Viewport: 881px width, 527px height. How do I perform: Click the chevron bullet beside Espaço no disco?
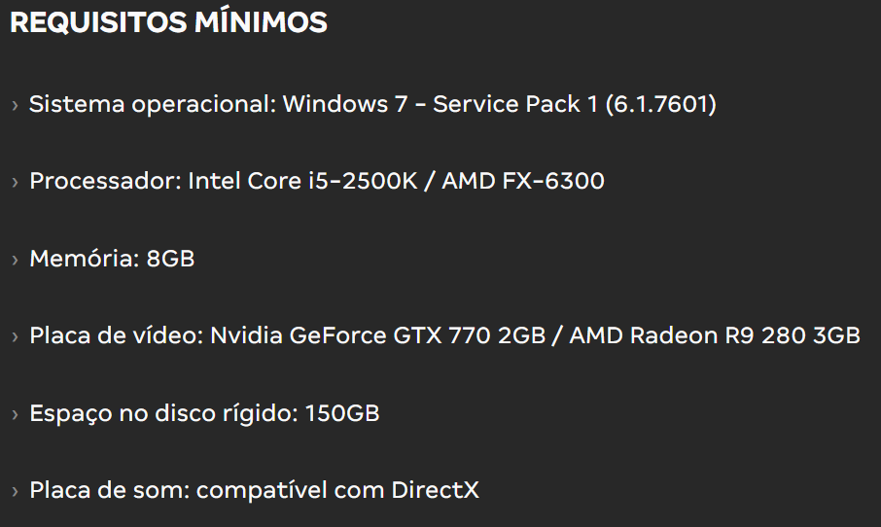[x=16, y=414]
